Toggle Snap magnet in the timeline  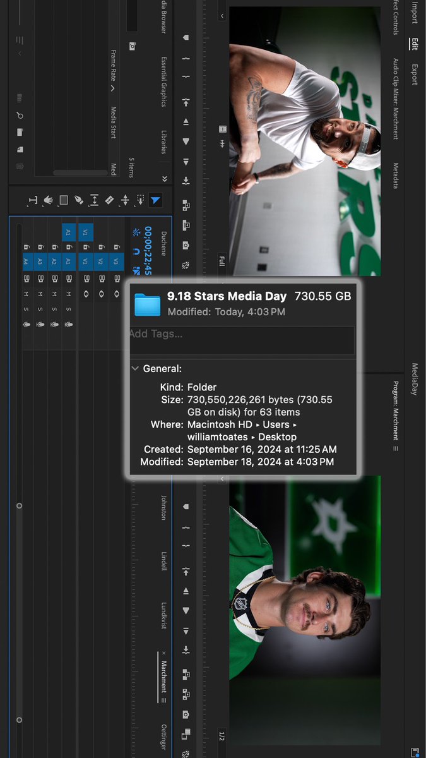pos(136,251)
